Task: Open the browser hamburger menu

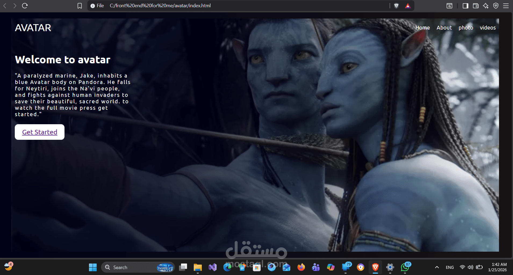Action: coord(506,6)
